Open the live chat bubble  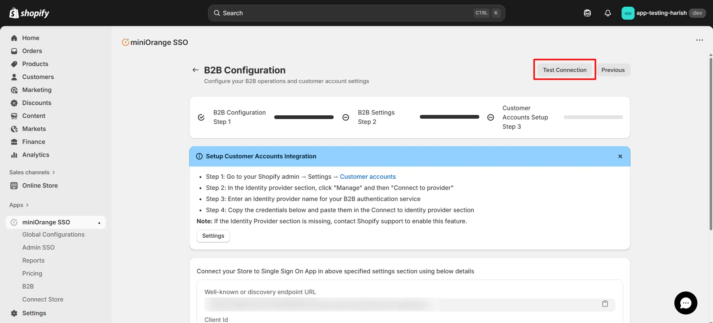click(x=686, y=303)
